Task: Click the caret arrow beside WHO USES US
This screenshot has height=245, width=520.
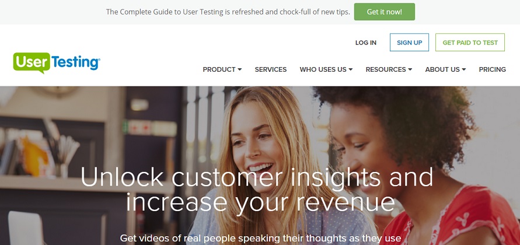Action: click(x=351, y=69)
